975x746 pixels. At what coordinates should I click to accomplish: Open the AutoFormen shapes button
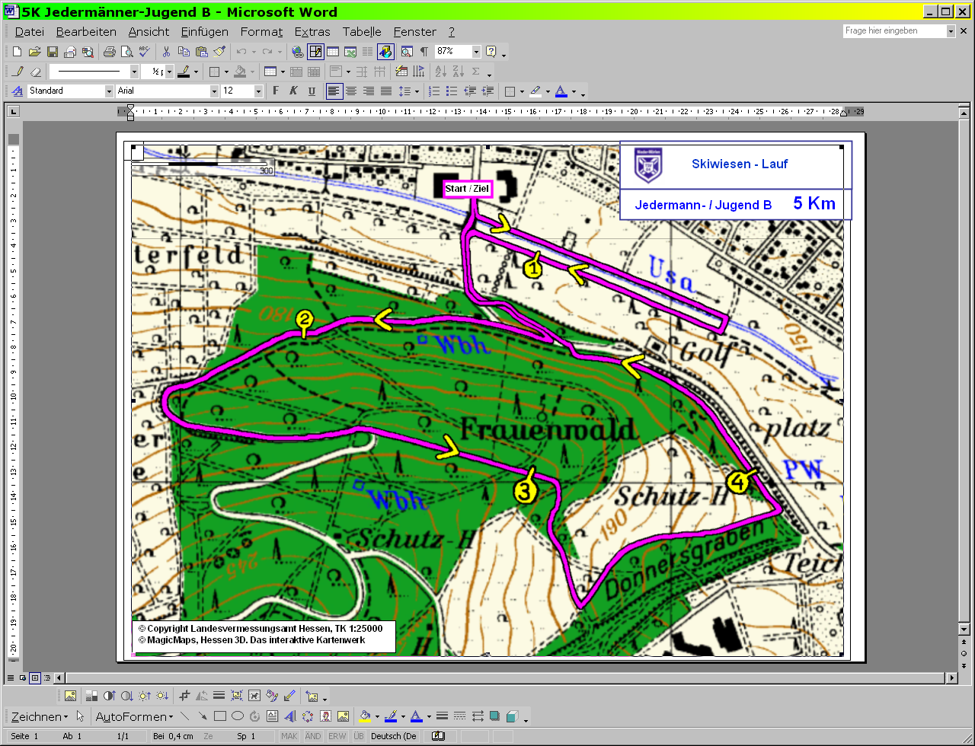point(133,716)
